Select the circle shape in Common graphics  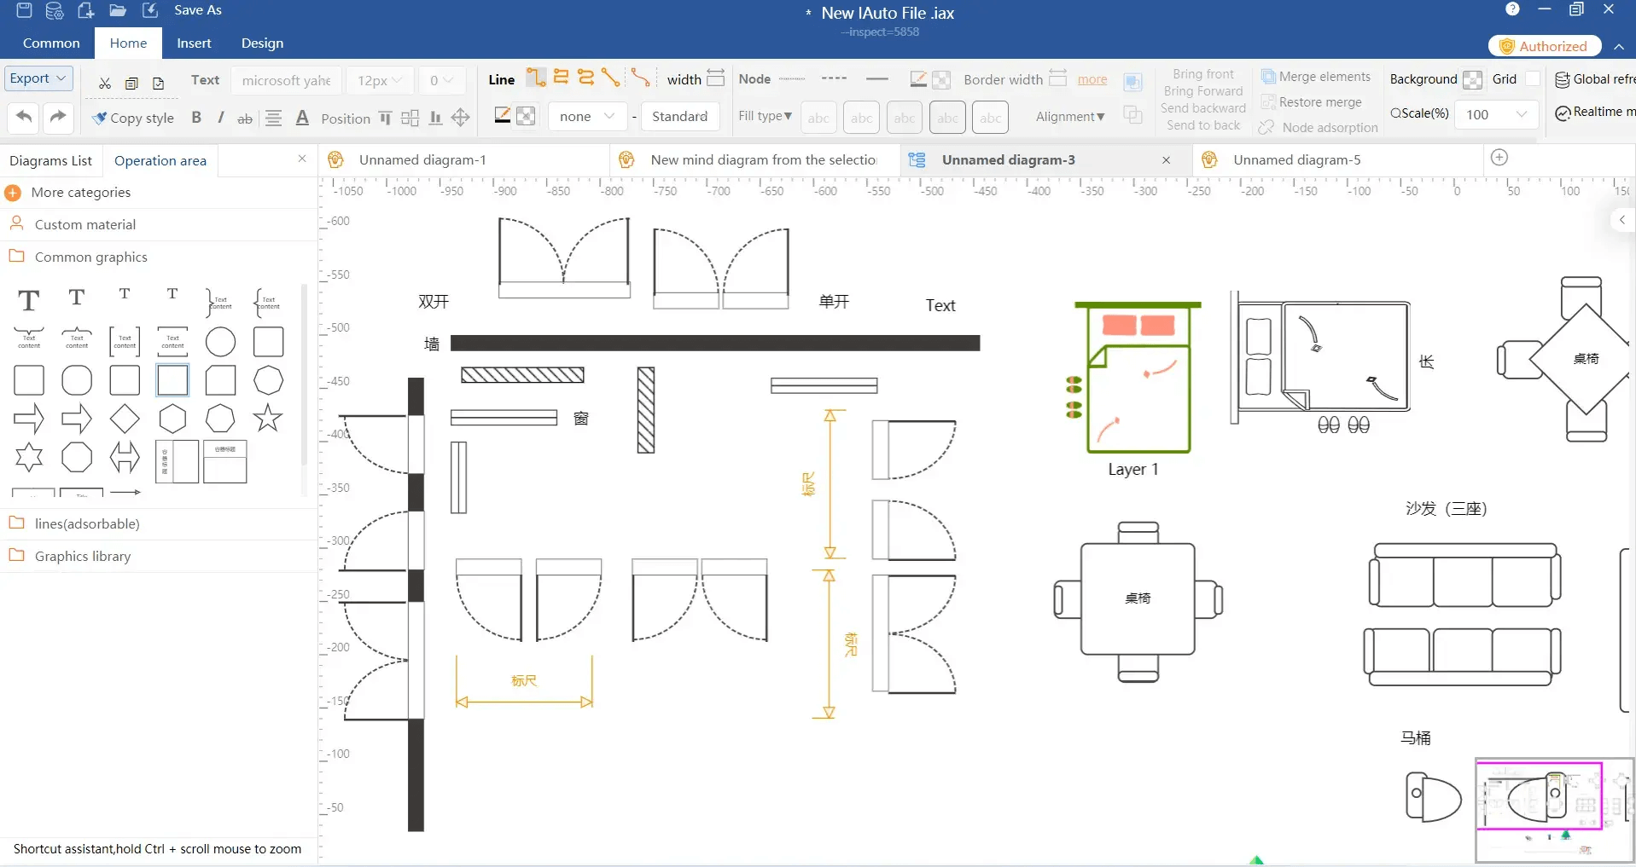(220, 342)
